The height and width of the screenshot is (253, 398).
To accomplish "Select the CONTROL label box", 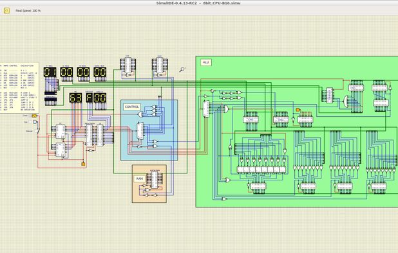I will point(132,107).
